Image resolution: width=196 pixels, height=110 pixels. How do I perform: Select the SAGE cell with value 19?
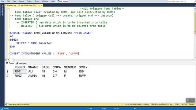tap(46, 76)
